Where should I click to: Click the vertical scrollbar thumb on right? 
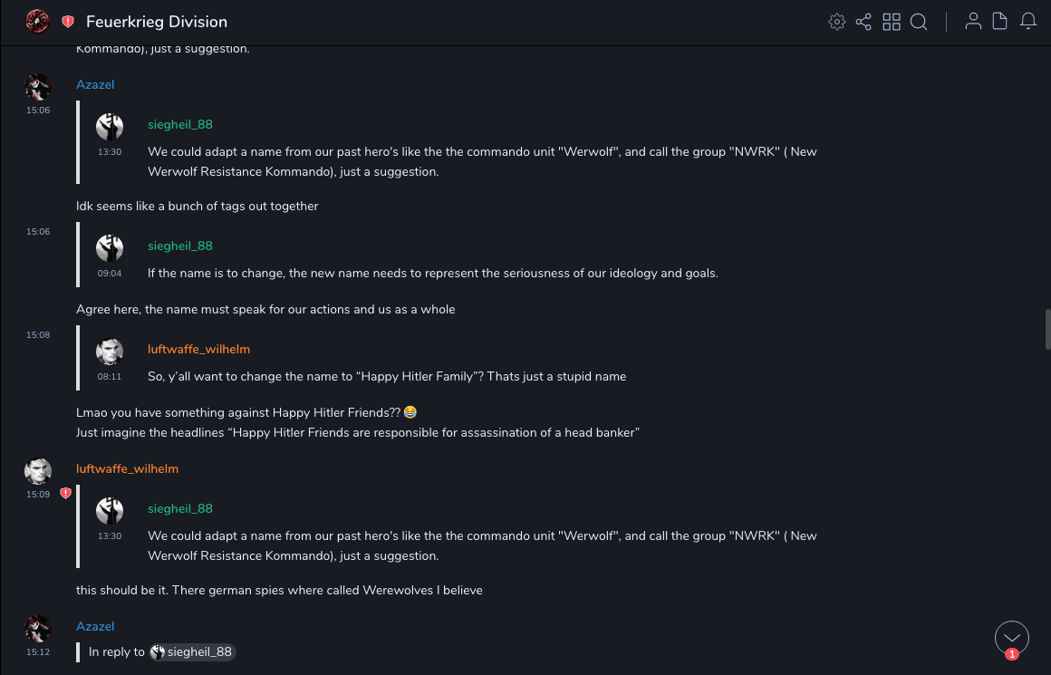click(x=1047, y=328)
